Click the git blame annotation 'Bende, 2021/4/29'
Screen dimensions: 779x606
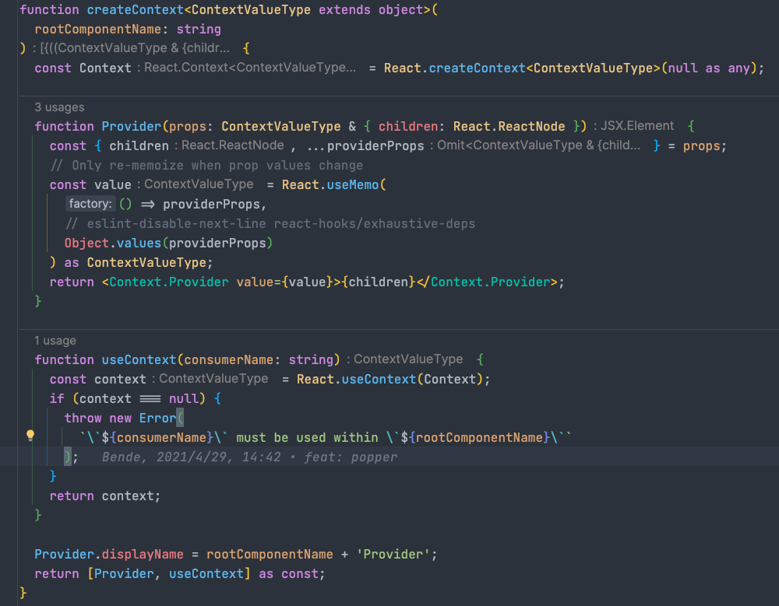[249, 457]
